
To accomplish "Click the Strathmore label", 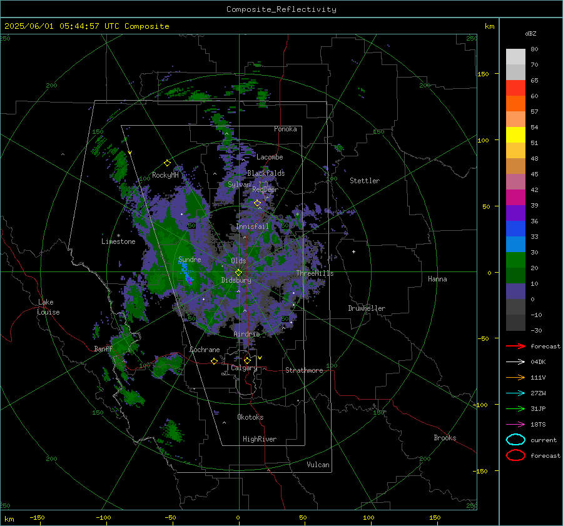I will [x=304, y=370].
